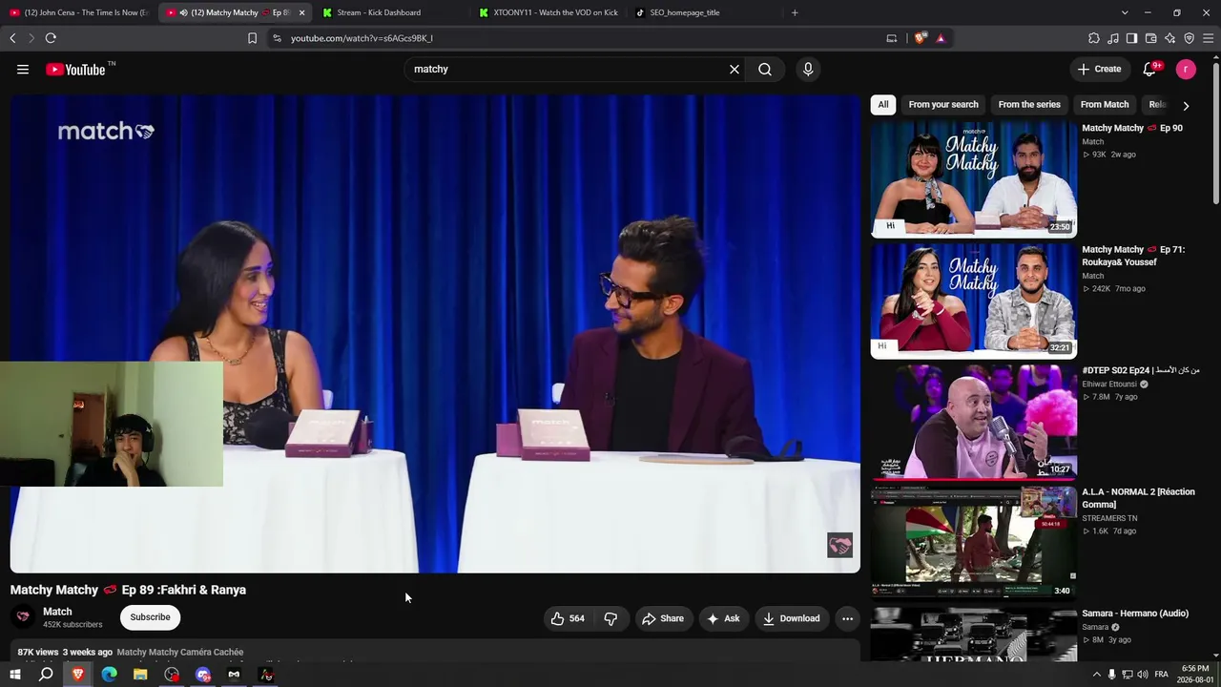Open Leo AI sparkle icon in toolbar
This screenshot has width=1221, height=687.
pos(1169,38)
